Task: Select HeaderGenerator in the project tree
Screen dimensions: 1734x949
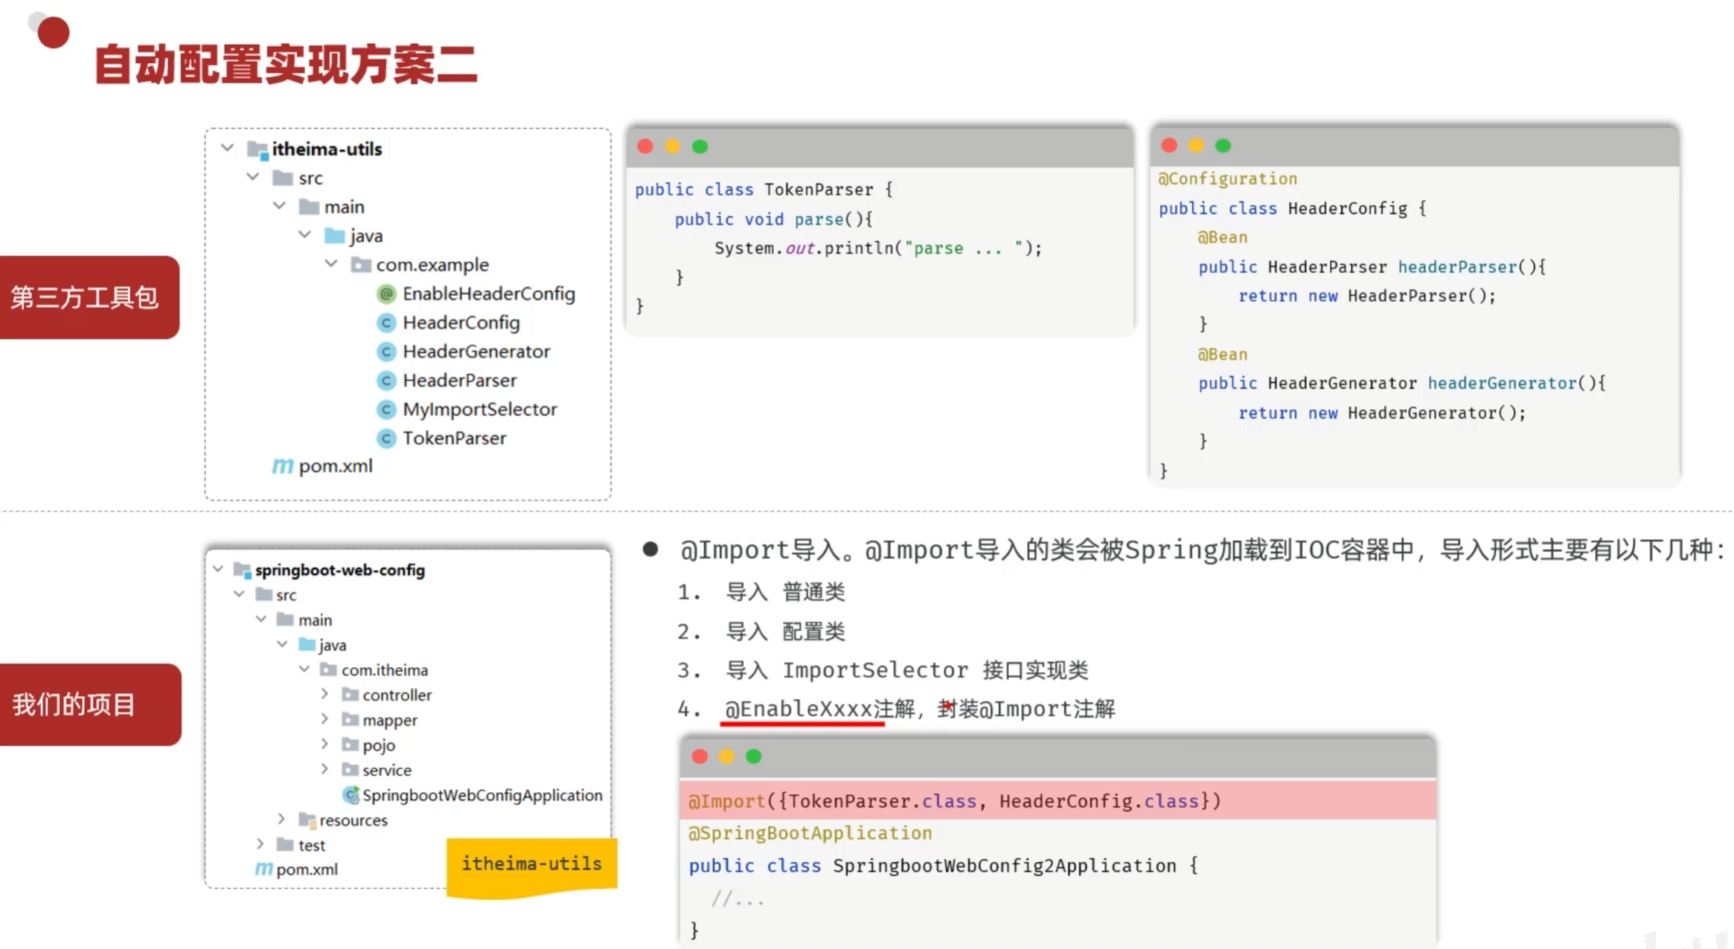Action: click(x=476, y=352)
